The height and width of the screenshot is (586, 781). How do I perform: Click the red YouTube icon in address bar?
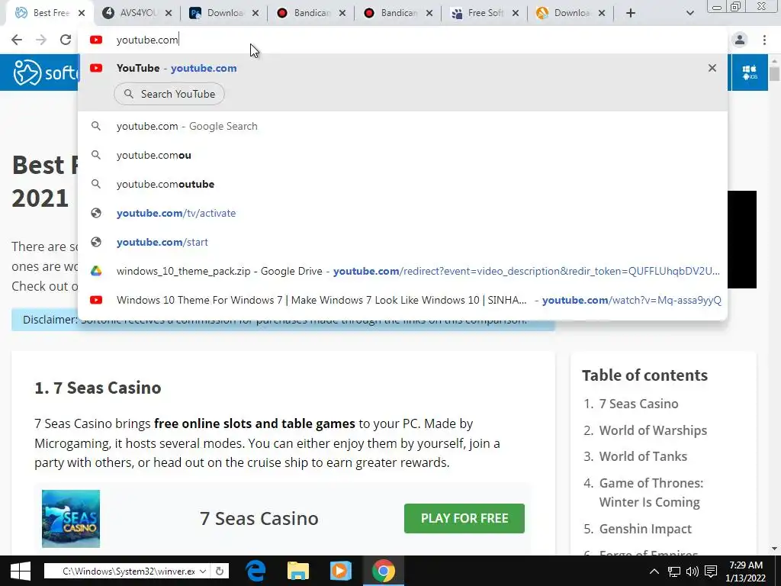tap(96, 40)
